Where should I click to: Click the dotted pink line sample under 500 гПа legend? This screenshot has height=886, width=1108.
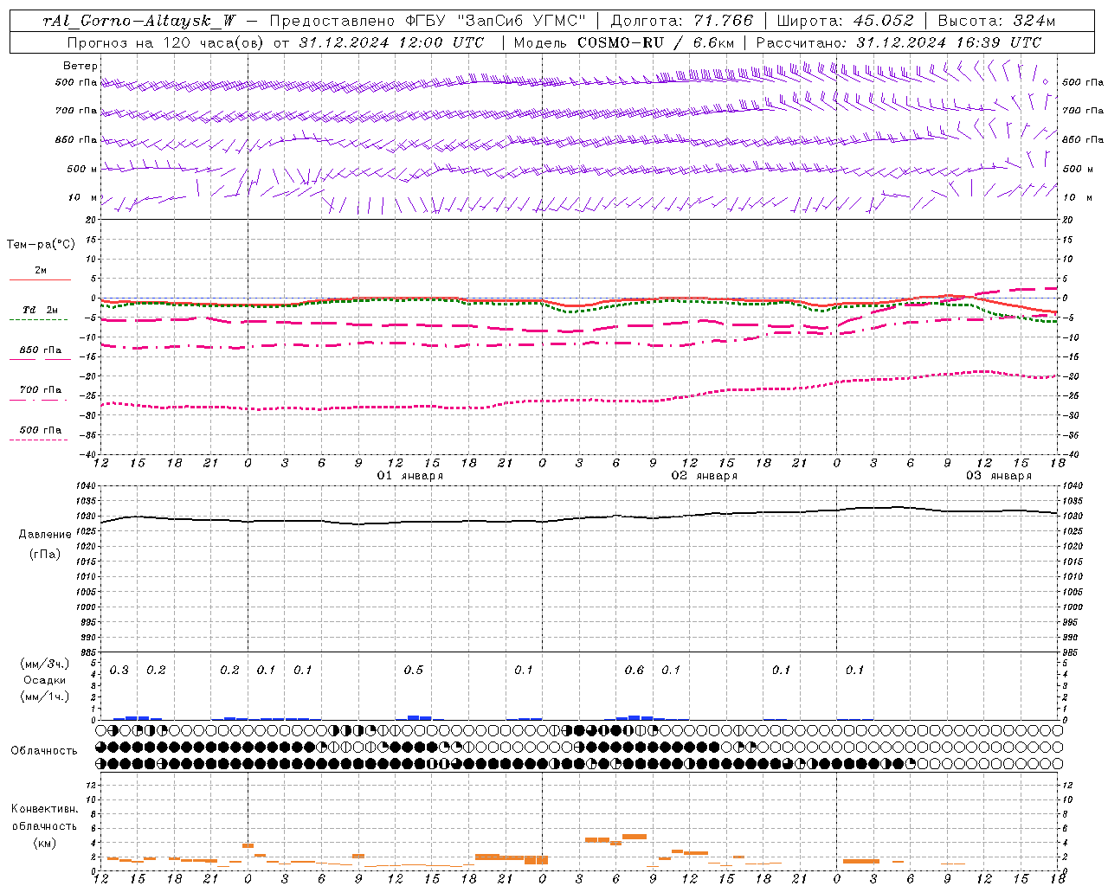38,440
